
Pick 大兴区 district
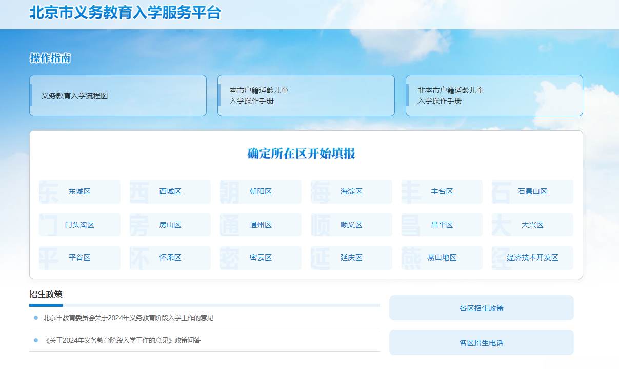tap(532, 225)
